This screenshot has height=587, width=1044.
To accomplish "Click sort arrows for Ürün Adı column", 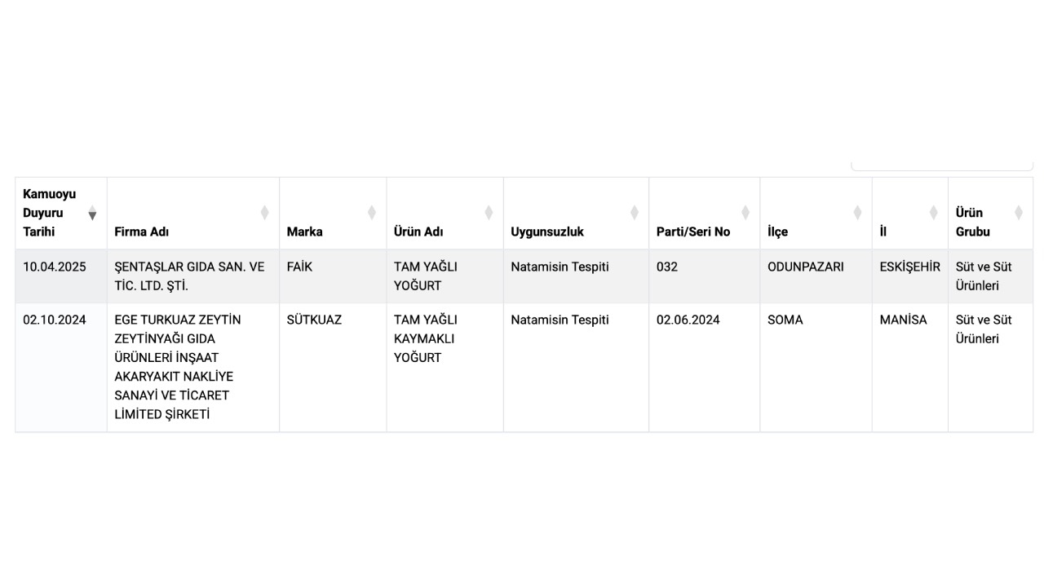I will (x=489, y=213).
